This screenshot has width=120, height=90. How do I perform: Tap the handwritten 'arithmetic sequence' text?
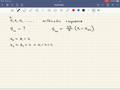62,21
